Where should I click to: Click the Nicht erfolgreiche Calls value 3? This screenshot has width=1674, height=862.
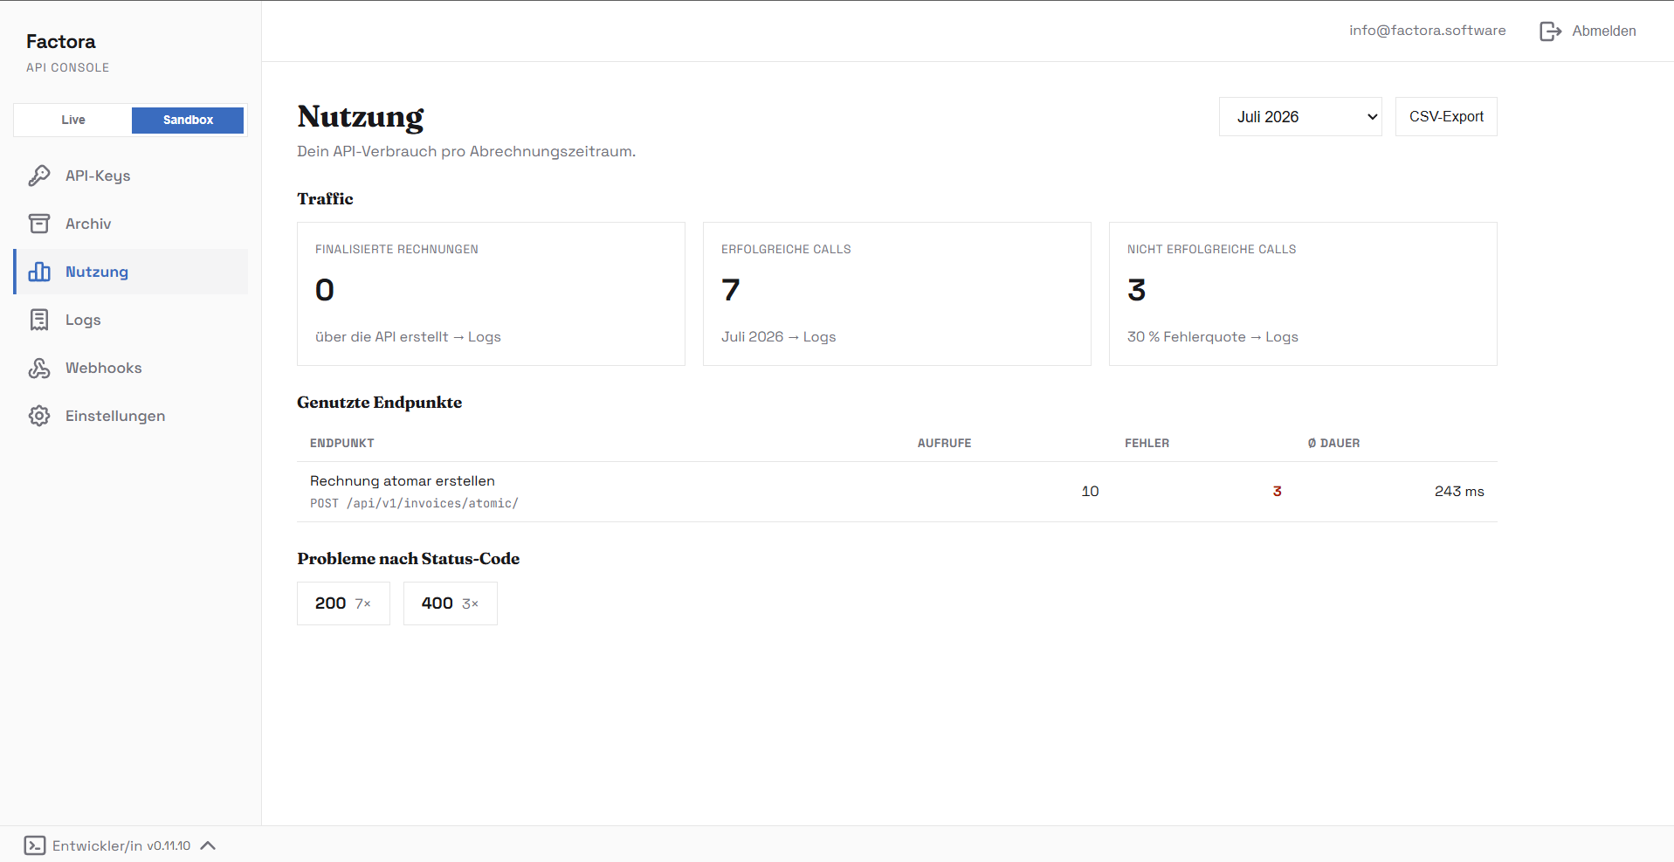(x=1136, y=290)
